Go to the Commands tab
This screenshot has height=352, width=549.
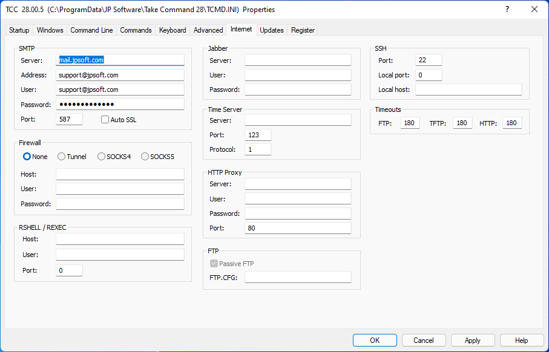click(136, 30)
